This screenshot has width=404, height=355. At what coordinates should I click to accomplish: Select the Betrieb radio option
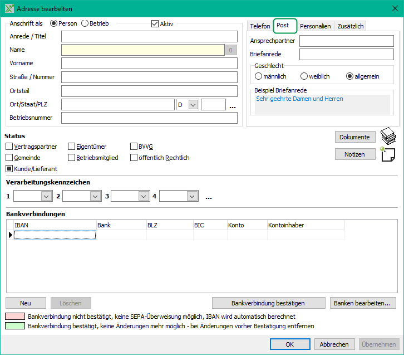point(85,23)
